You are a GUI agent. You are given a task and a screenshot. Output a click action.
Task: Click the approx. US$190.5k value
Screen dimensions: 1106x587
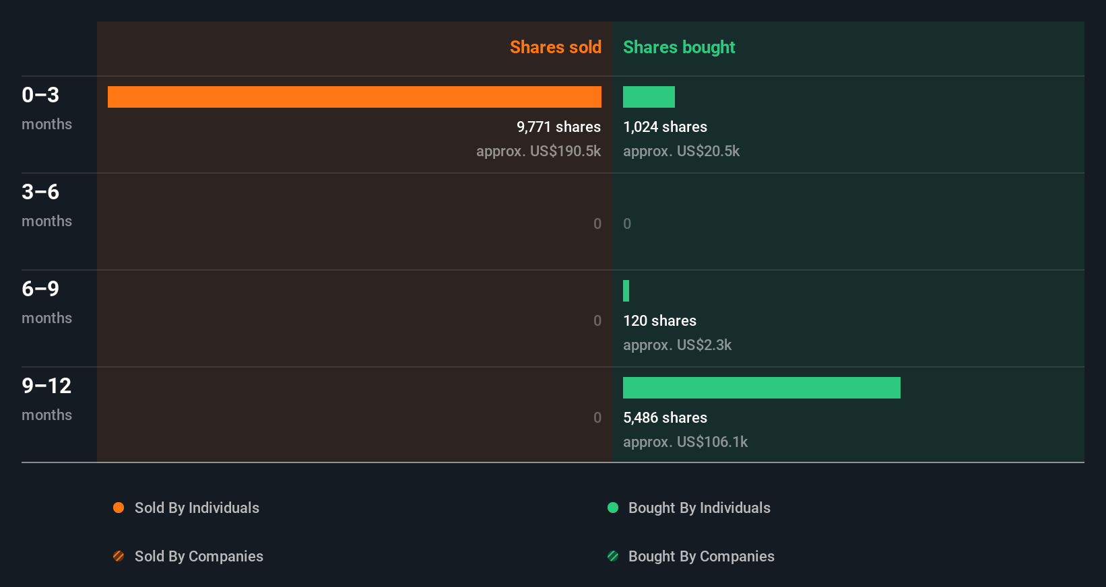[539, 151]
